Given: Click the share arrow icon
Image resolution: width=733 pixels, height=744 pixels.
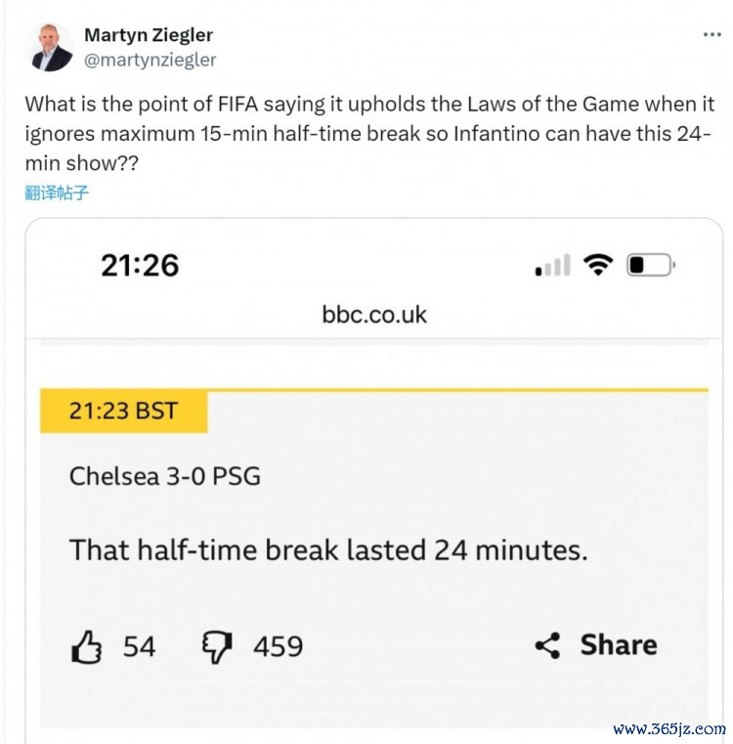Looking at the screenshot, I should pos(547,645).
